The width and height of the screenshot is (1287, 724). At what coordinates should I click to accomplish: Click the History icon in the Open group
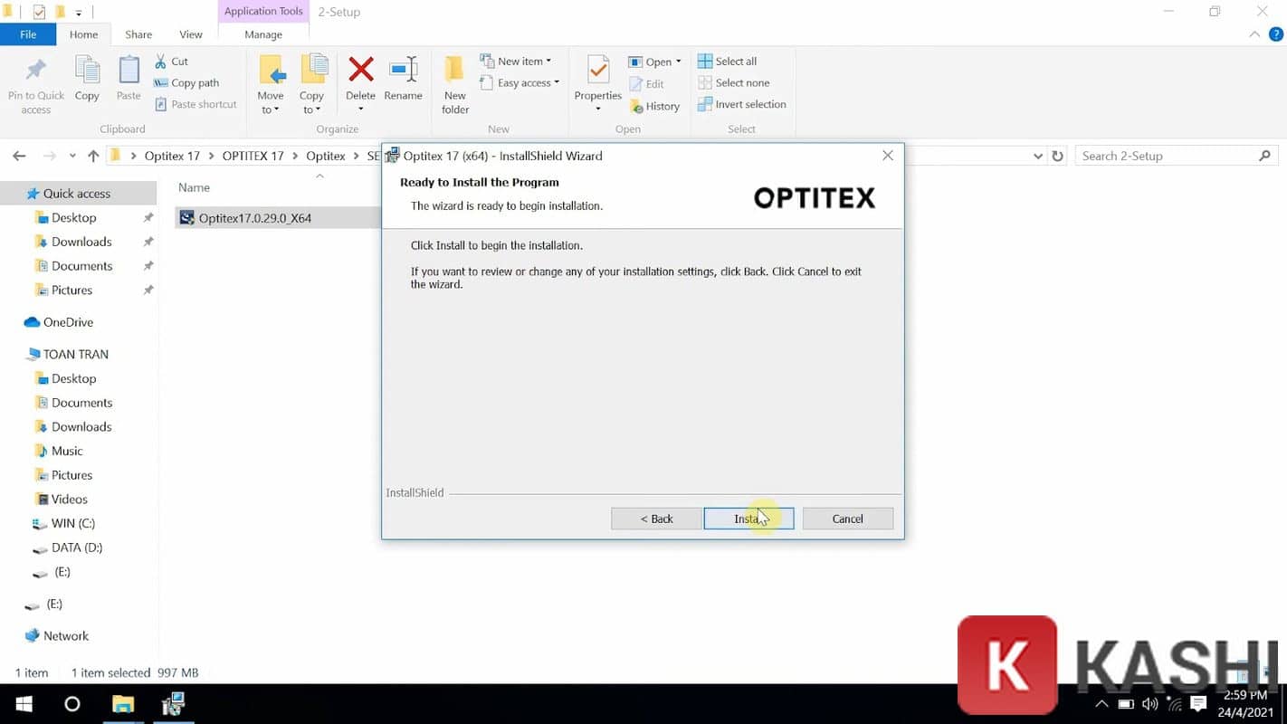click(x=655, y=105)
